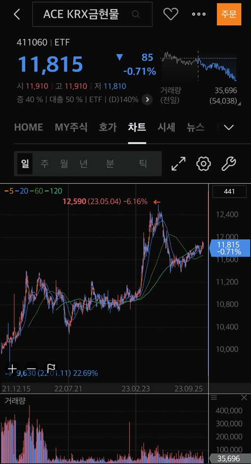Switch to the 호가 tab
This screenshot has height=464, width=251.
(x=108, y=127)
